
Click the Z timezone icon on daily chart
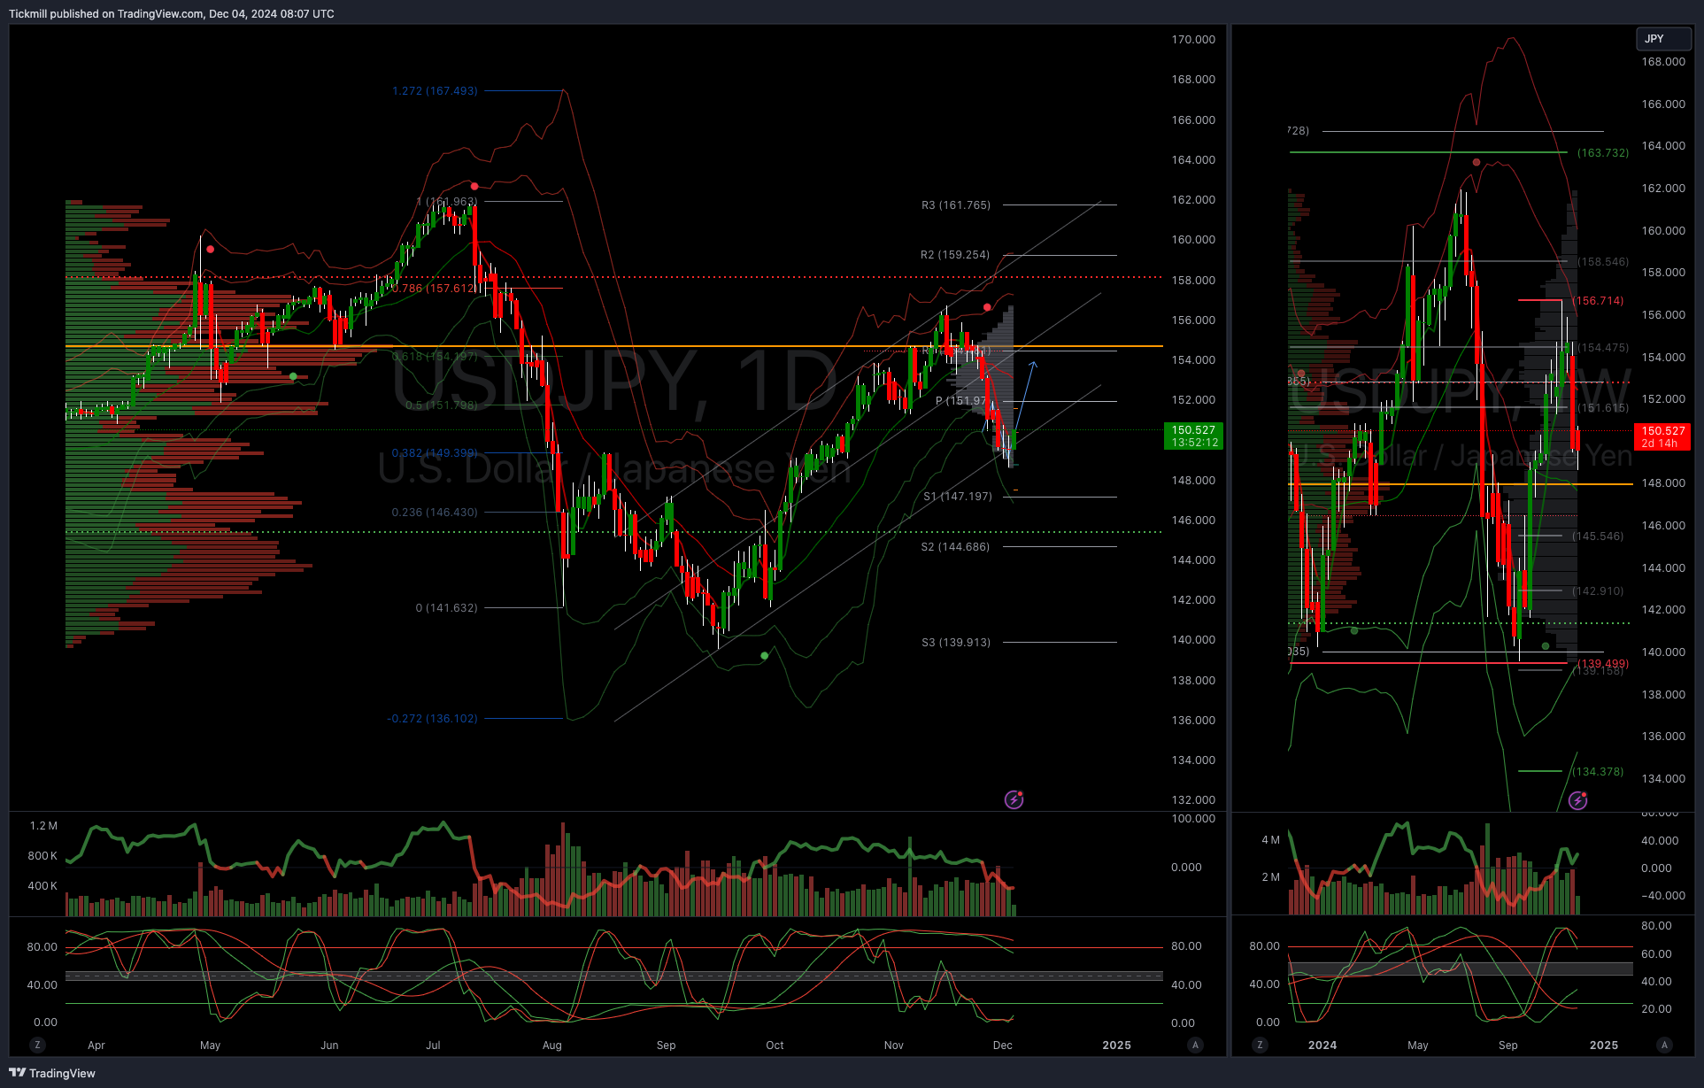37,1045
